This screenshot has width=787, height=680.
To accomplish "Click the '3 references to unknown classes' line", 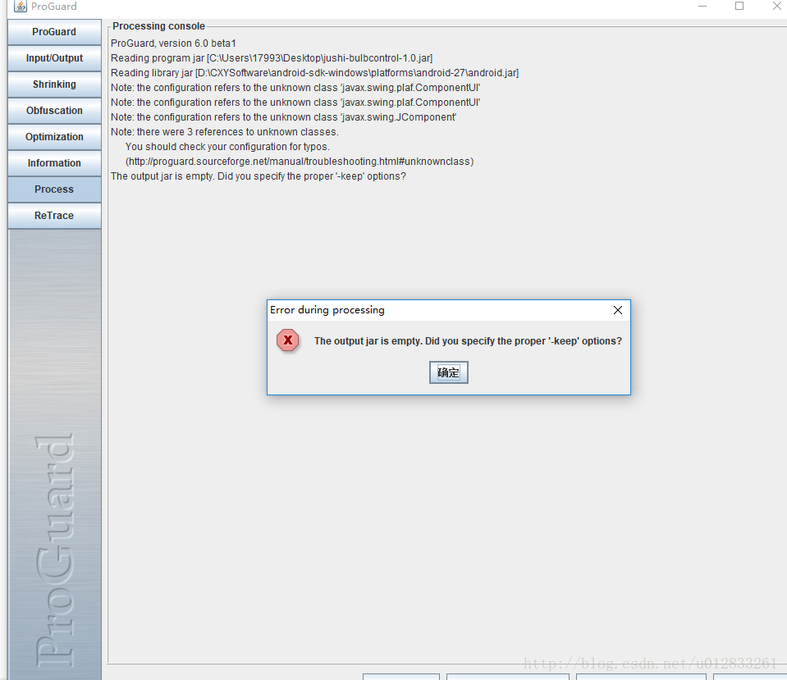I will (224, 132).
